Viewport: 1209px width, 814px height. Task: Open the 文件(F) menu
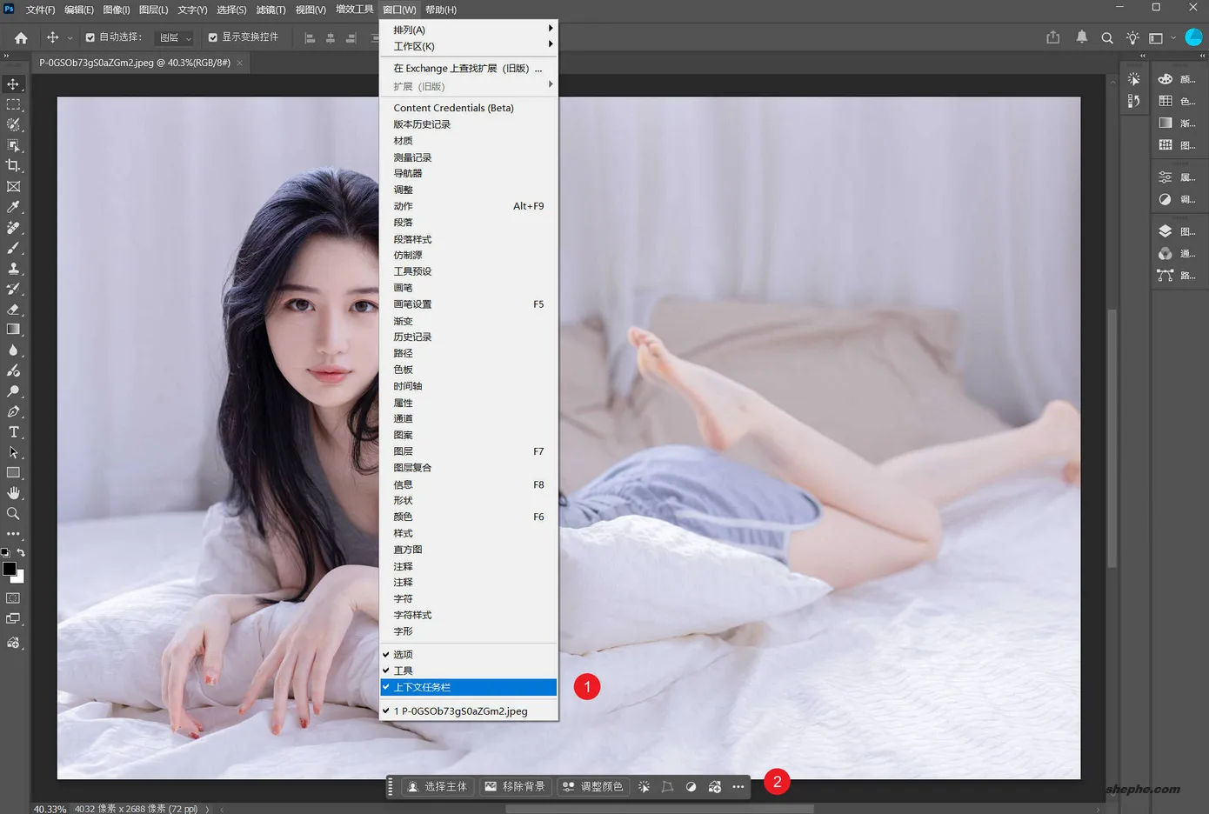point(40,10)
